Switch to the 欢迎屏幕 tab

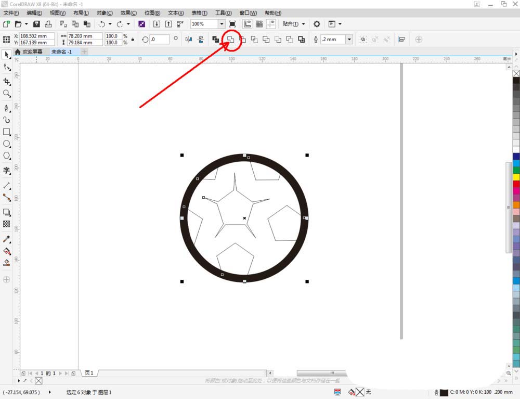(29, 52)
